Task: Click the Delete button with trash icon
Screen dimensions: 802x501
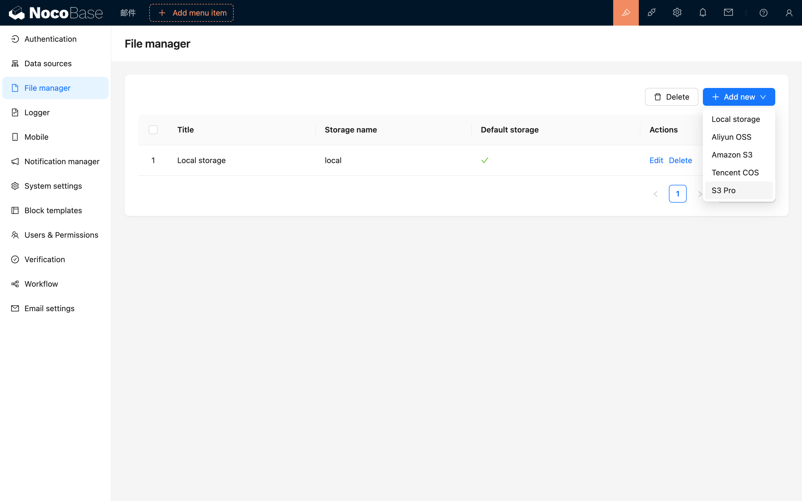Action: [671, 97]
